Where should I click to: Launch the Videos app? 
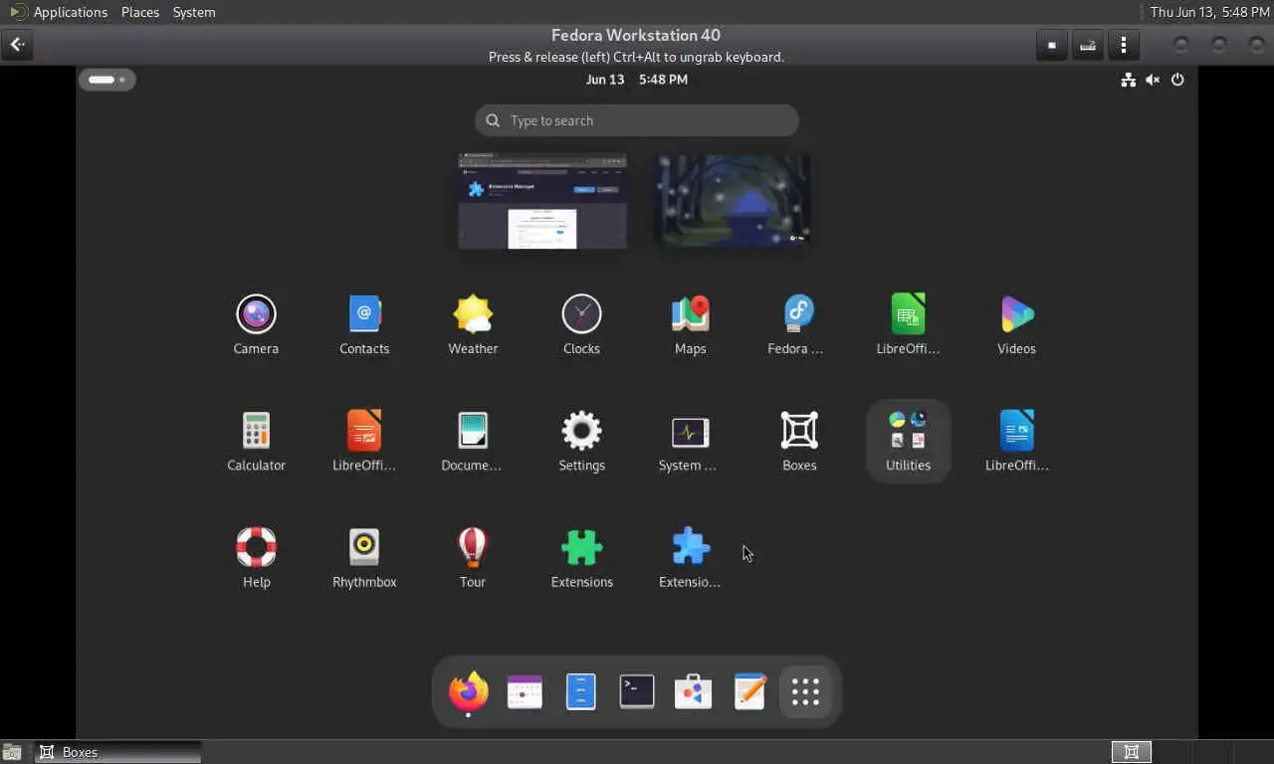click(1016, 325)
